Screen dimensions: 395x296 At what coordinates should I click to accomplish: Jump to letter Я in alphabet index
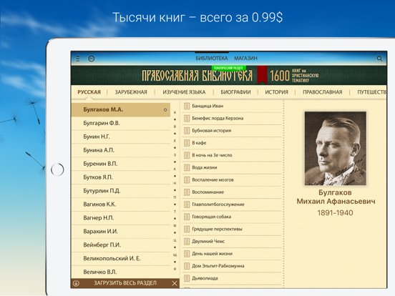(175, 269)
